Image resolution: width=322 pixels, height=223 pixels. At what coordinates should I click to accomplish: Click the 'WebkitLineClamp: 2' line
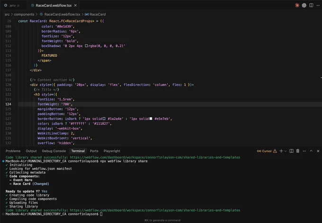(x=56, y=133)
